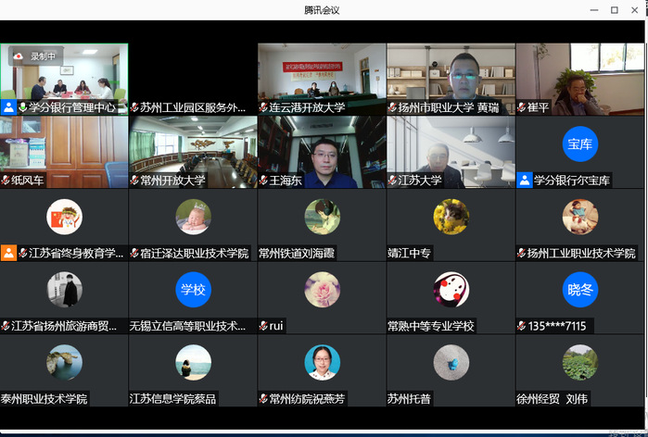Click the 徐州经贸 刘伟 name label
This screenshot has width=648, height=437.
click(x=552, y=399)
